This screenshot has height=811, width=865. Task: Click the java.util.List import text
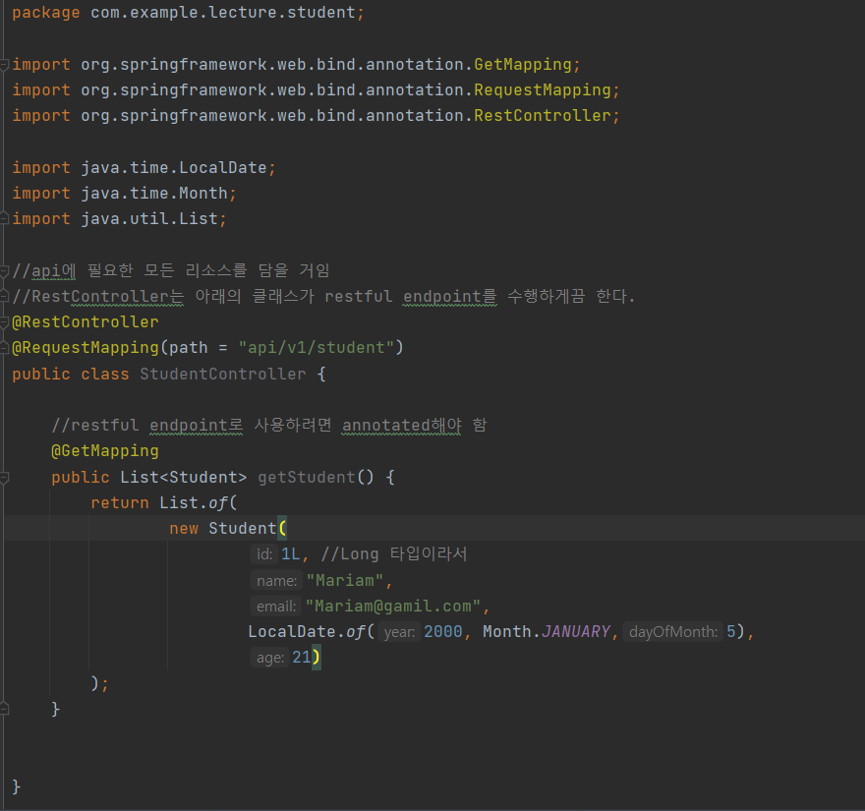[149, 219]
